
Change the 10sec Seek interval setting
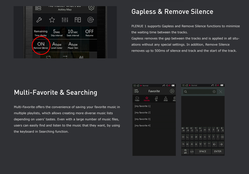pyautogui.click(x=73, y=33)
